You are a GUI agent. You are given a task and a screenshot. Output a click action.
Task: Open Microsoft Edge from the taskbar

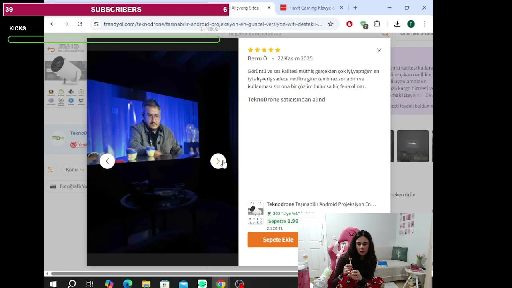click(128, 284)
